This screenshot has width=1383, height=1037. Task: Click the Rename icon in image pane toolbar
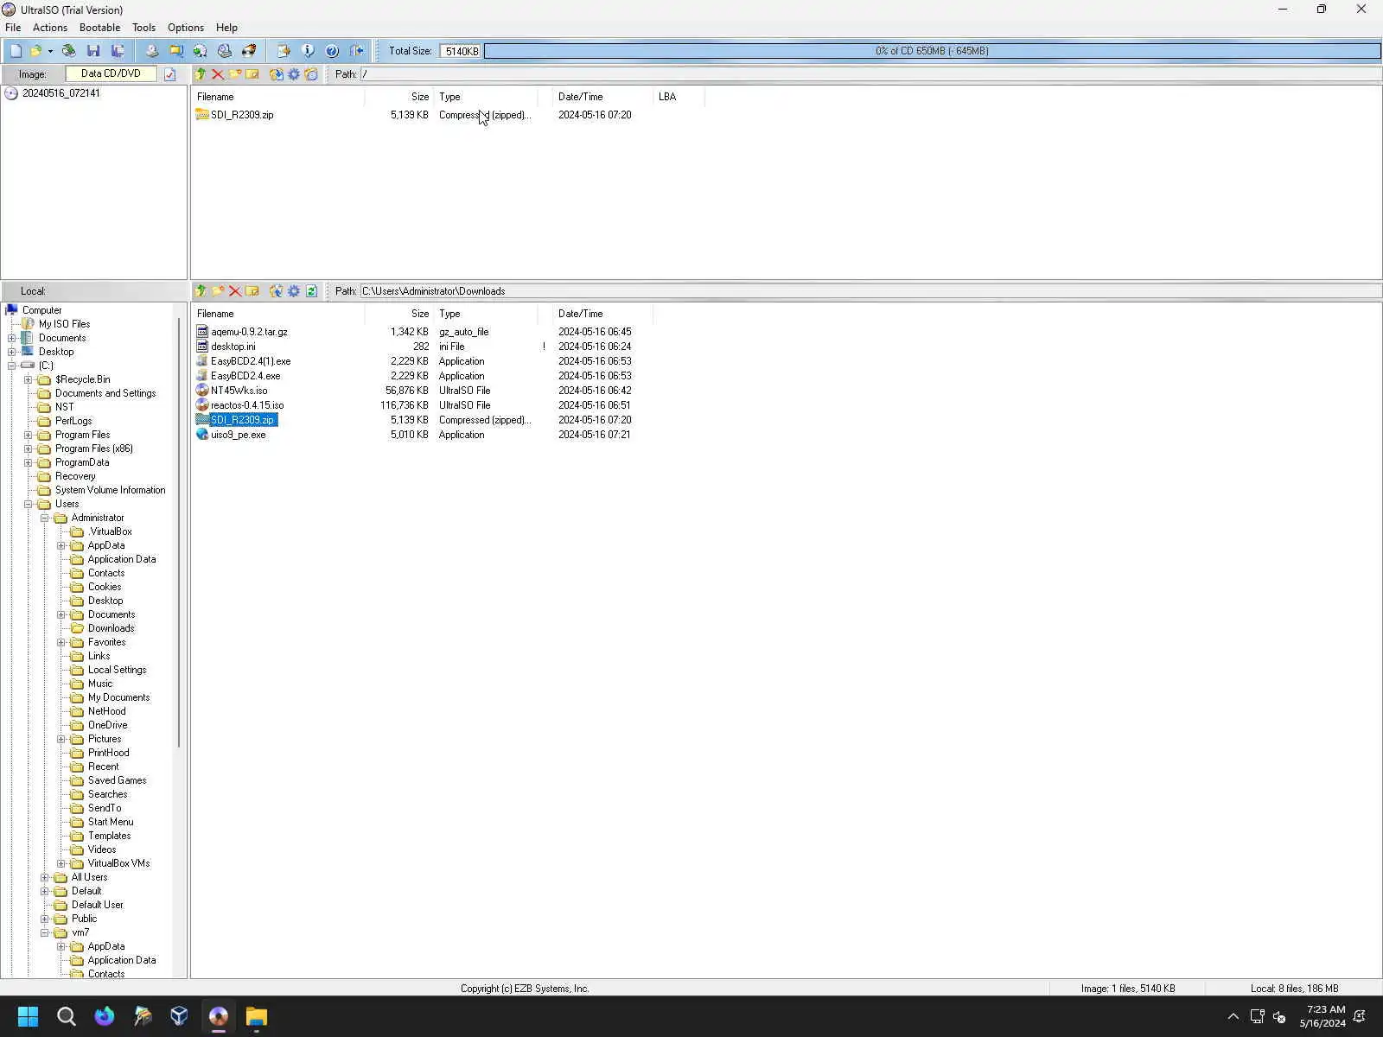[252, 74]
